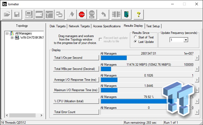Select Last Update radio button
The width and height of the screenshot is (203, 125).
pos(135,42)
